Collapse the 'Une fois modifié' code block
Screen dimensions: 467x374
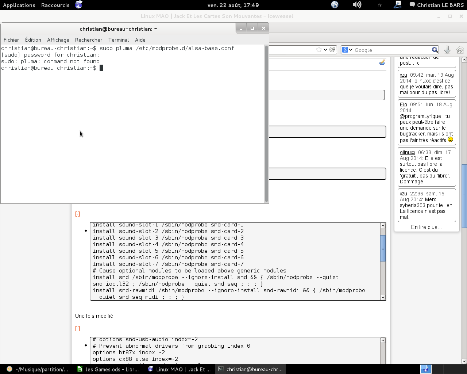click(77, 329)
